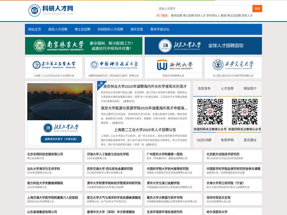The image size is (287, 215).
Task: Select hot search term 学科带头人
Action: pos(213,16)
